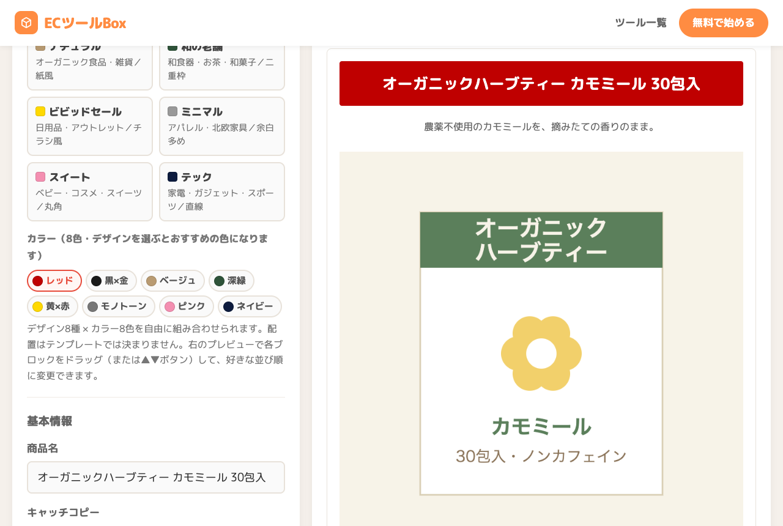Viewport: 783px width, 526px height.
Task: Select the レッド color chip
Action: [54, 281]
